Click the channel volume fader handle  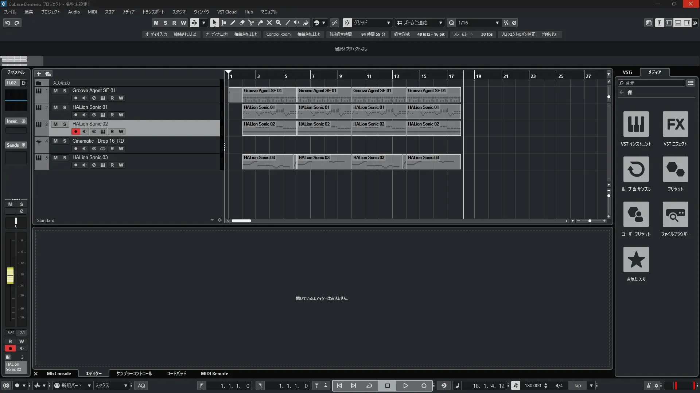[10, 275]
